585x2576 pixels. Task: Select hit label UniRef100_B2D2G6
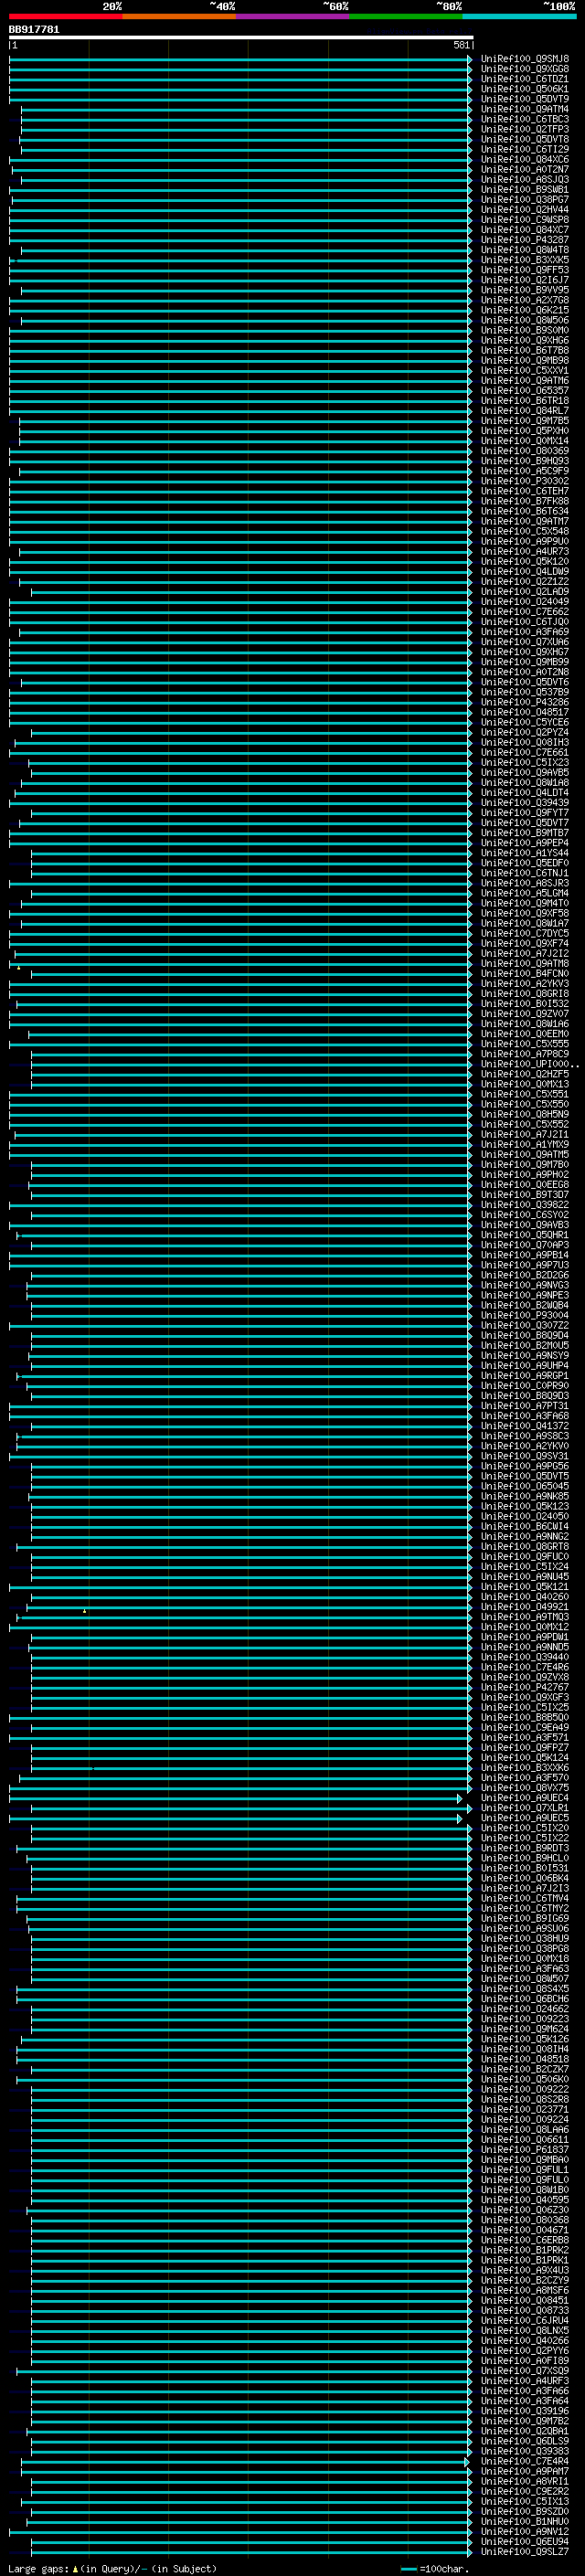pos(525,1275)
